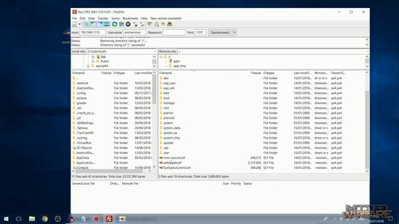Select mini-syscore.elf in remote list
The image size is (399, 224).
tap(174, 157)
